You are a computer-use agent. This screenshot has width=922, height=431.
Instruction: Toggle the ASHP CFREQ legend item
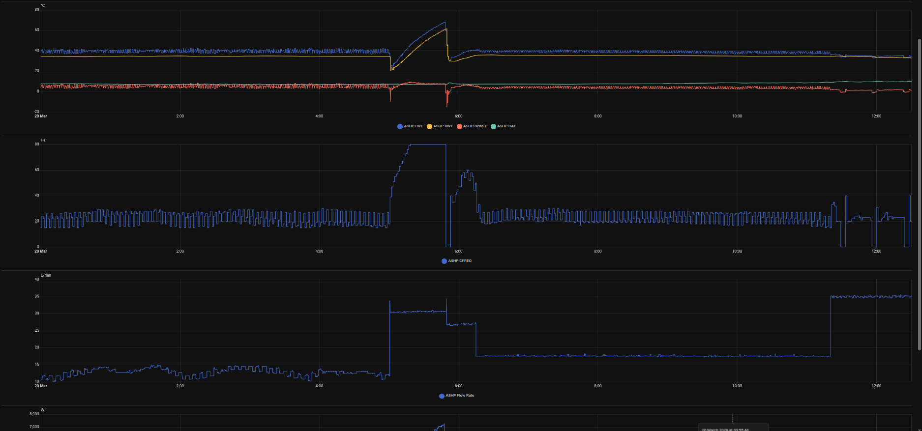coord(456,261)
